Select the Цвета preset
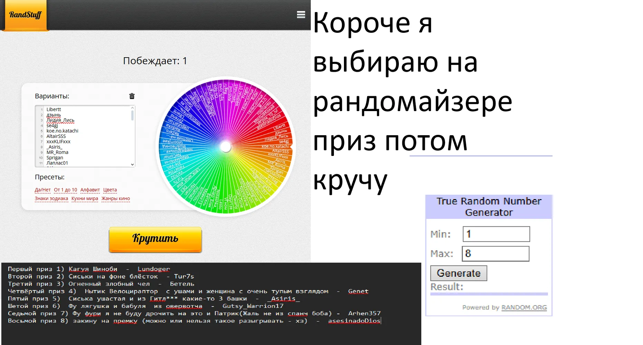The image size is (643, 345). pyautogui.click(x=110, y=190)
